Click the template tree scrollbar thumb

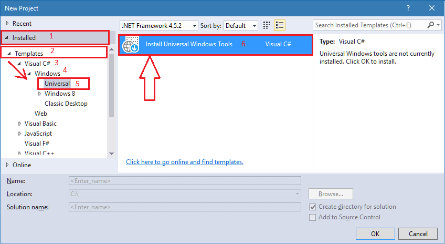pos(112,85)
